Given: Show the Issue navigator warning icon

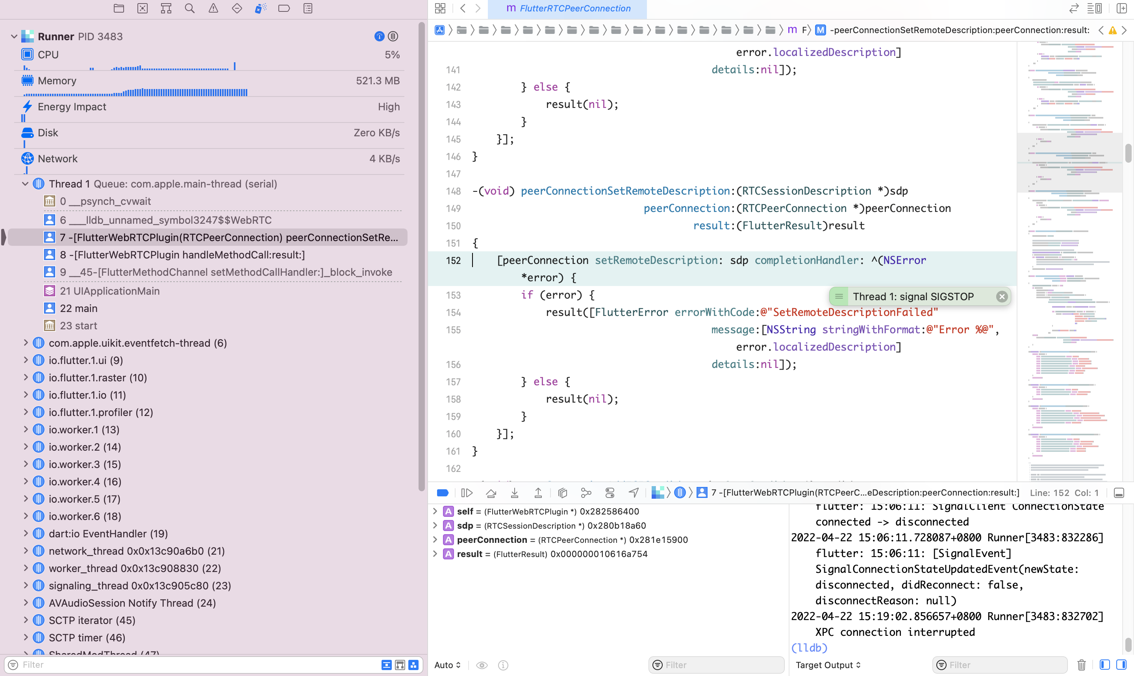Looking at the screenshot, I should pyautogui.click(x=213, y=8).
